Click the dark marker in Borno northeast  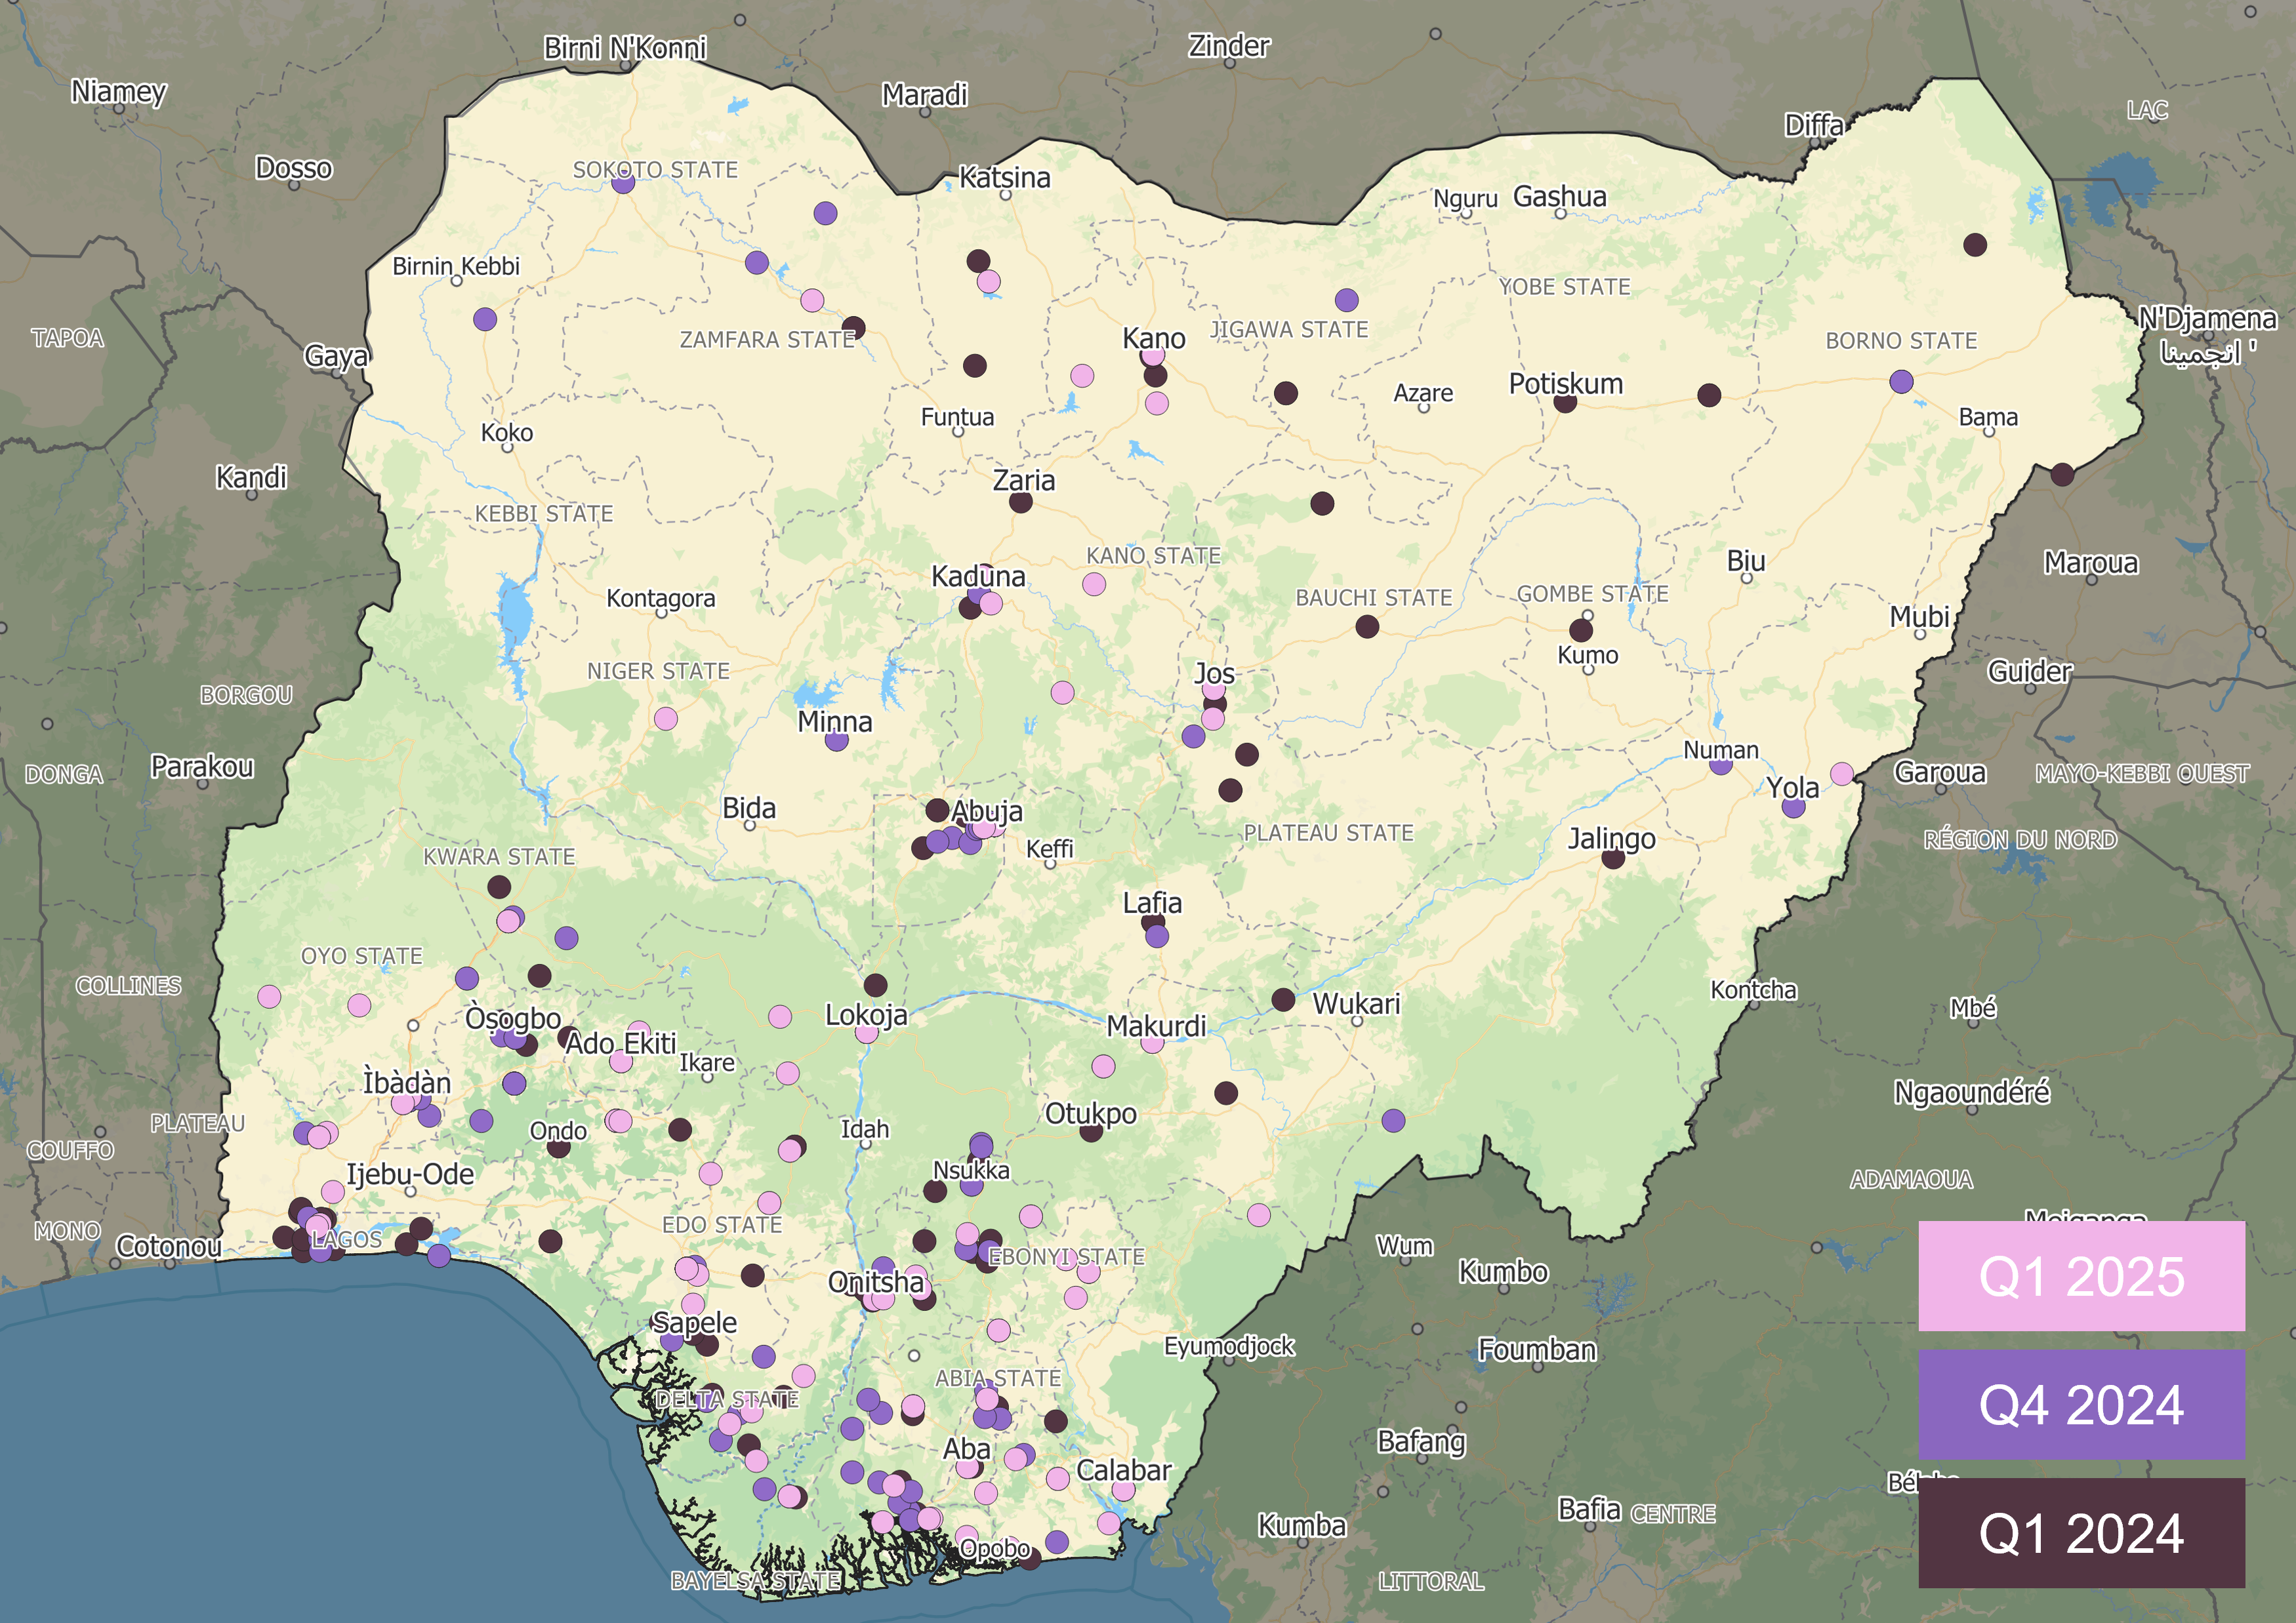[x=1975, y=245]
